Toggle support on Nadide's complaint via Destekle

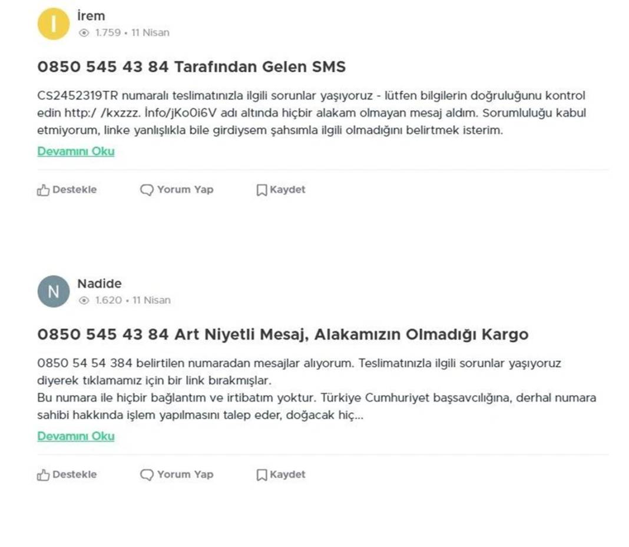point(67,475)
